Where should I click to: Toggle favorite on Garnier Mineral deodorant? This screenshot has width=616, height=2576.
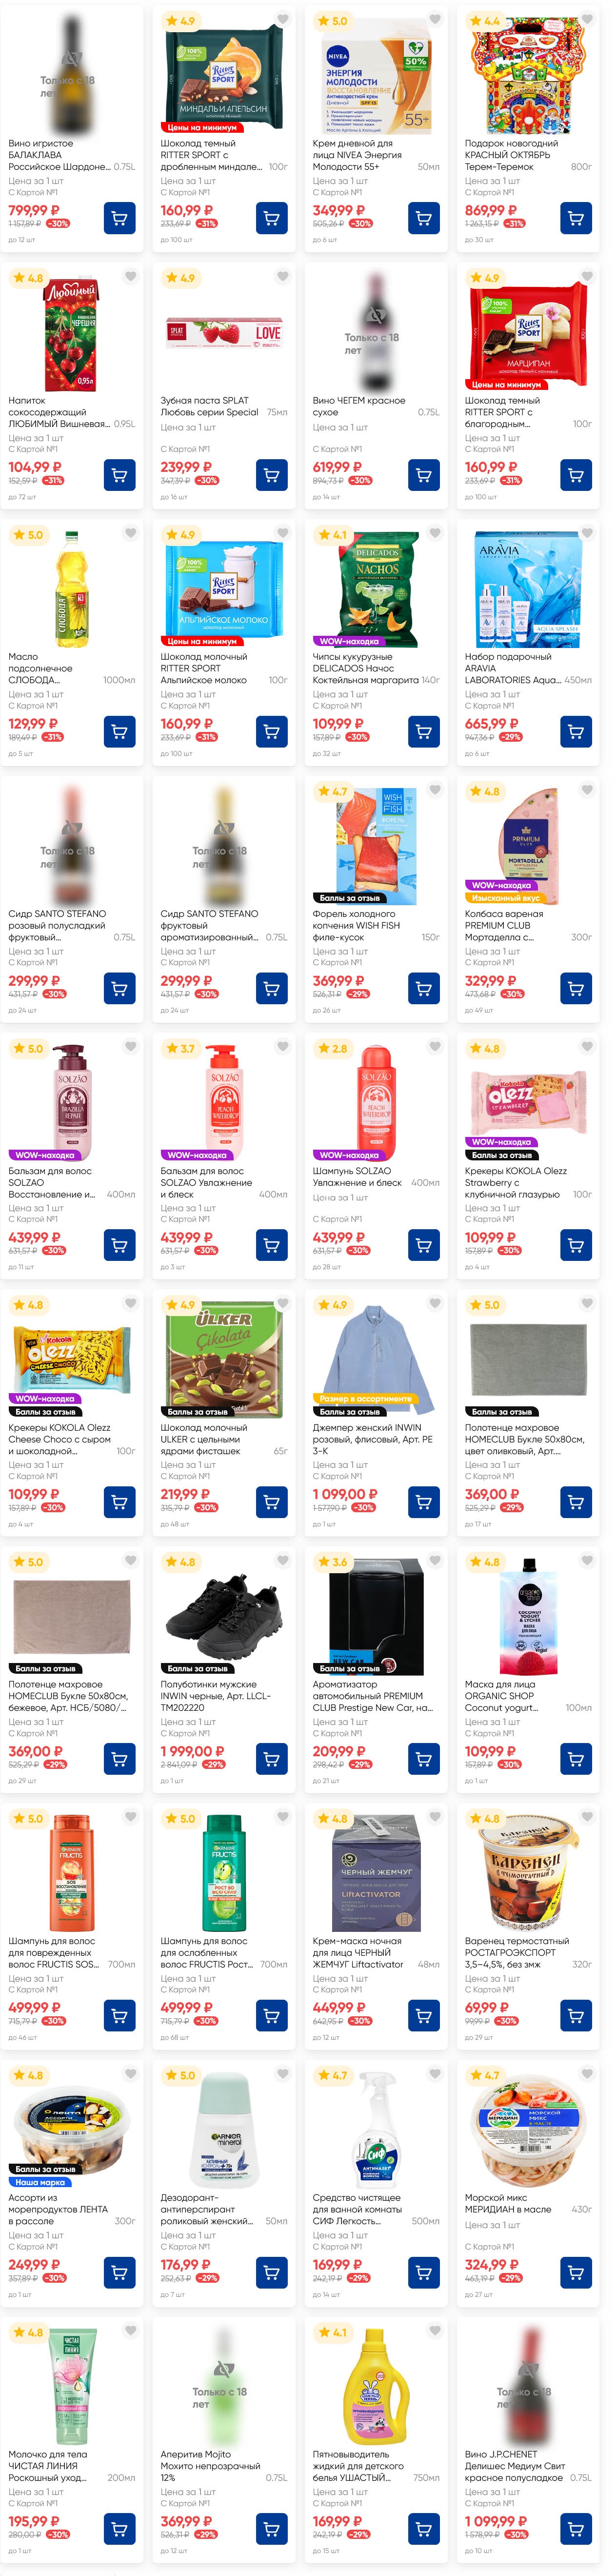(283, 2074)
